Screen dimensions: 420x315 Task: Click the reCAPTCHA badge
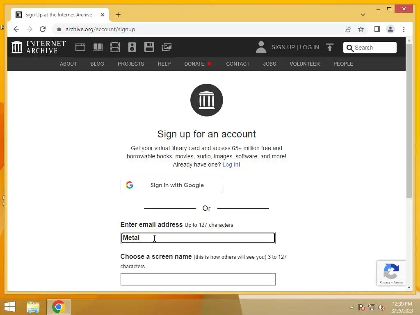click(391, 273)
